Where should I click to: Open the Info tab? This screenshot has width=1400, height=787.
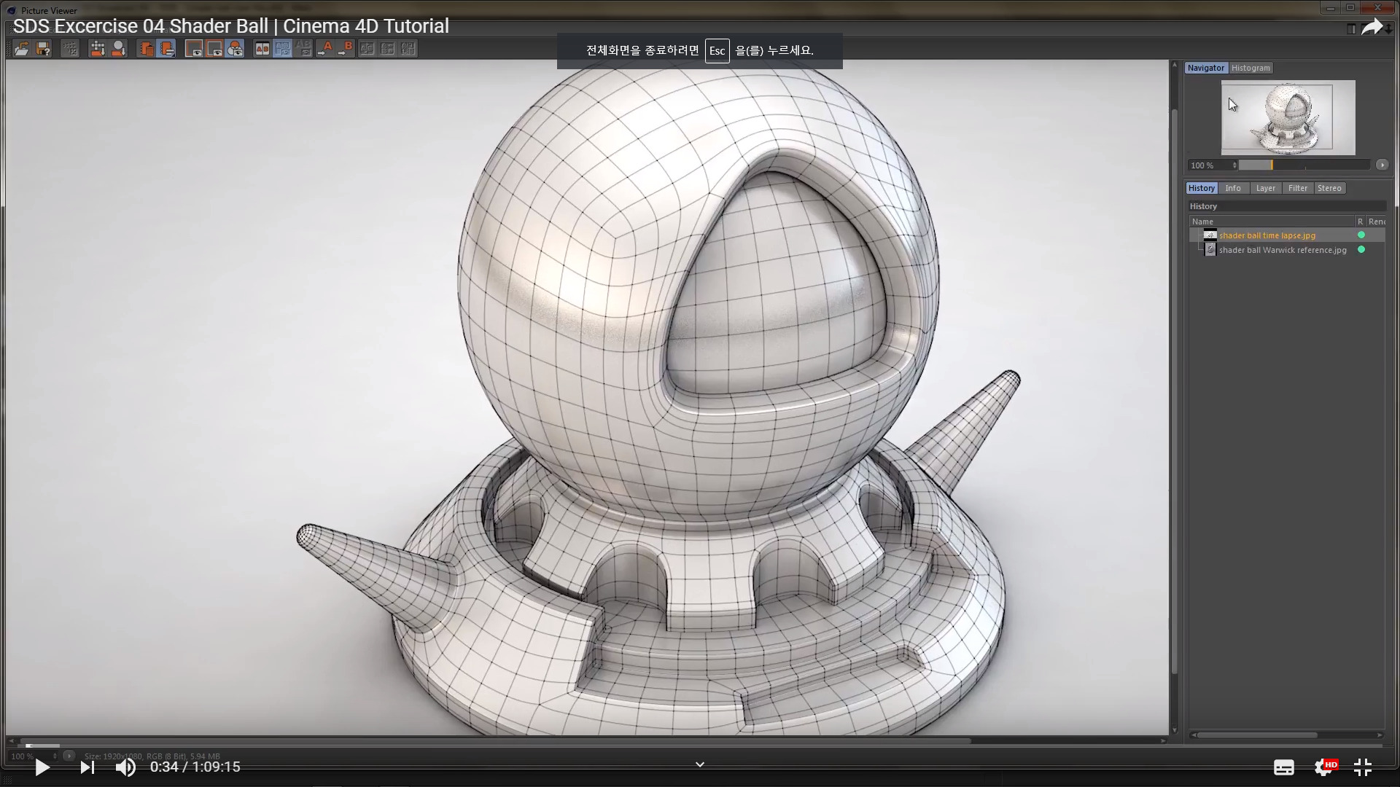pos(1233,188)
